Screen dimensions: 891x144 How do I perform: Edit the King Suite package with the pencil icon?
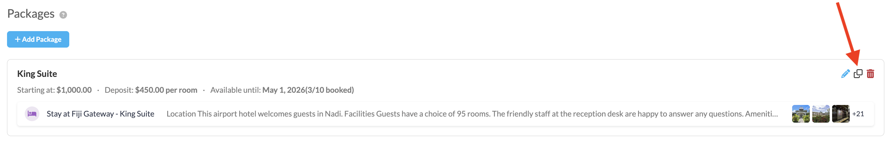pyautogui.click(x=845, y=74)
